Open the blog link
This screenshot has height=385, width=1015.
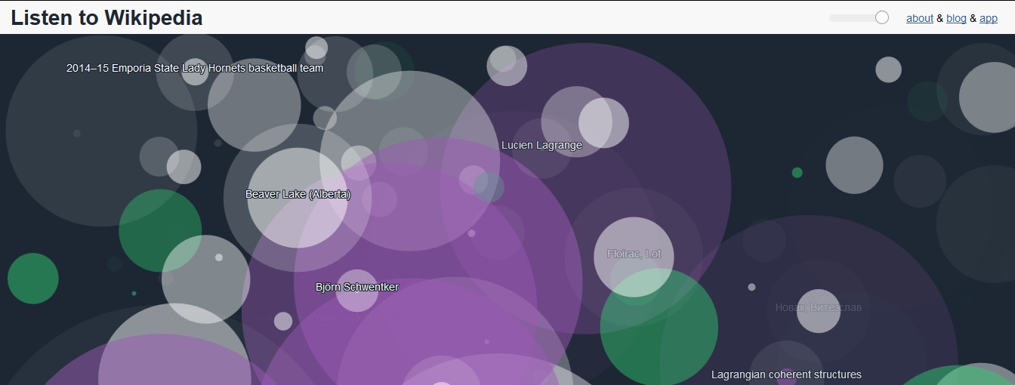pyautogui.click(x=956, y=18)
